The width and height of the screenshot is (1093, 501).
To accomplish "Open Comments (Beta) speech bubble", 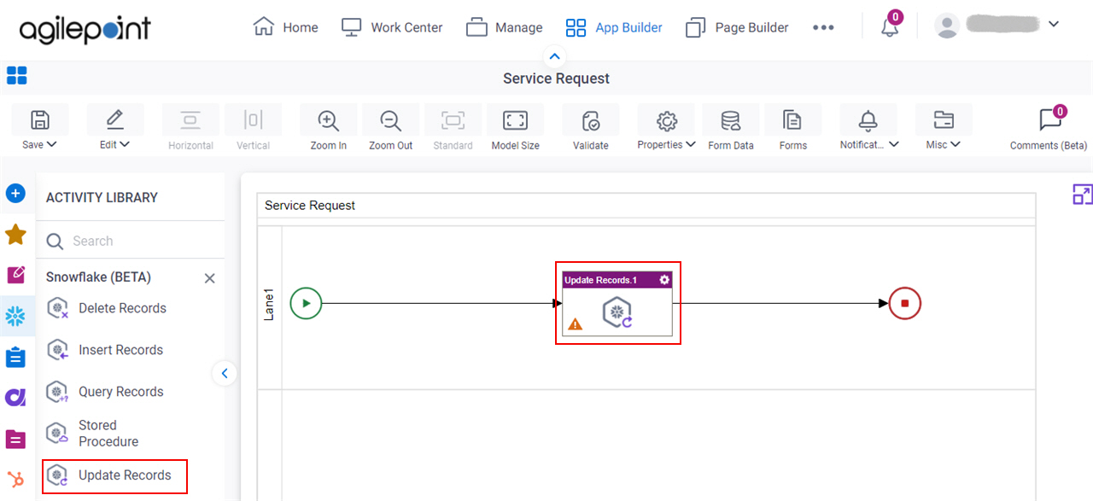I will (1049, 120).
